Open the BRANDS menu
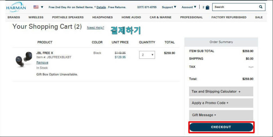 point(14,18)
